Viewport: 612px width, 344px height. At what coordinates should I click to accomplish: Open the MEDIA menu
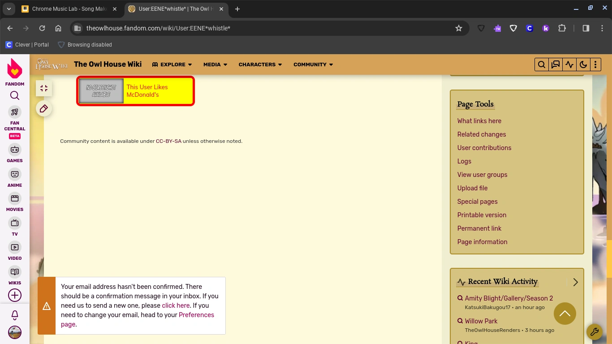click(215, 64)
